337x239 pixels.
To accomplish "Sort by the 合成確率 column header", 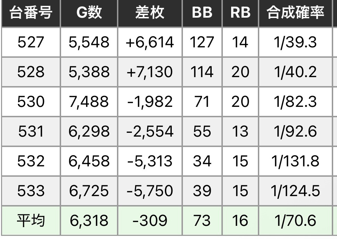I will click(x=295, y=13).
